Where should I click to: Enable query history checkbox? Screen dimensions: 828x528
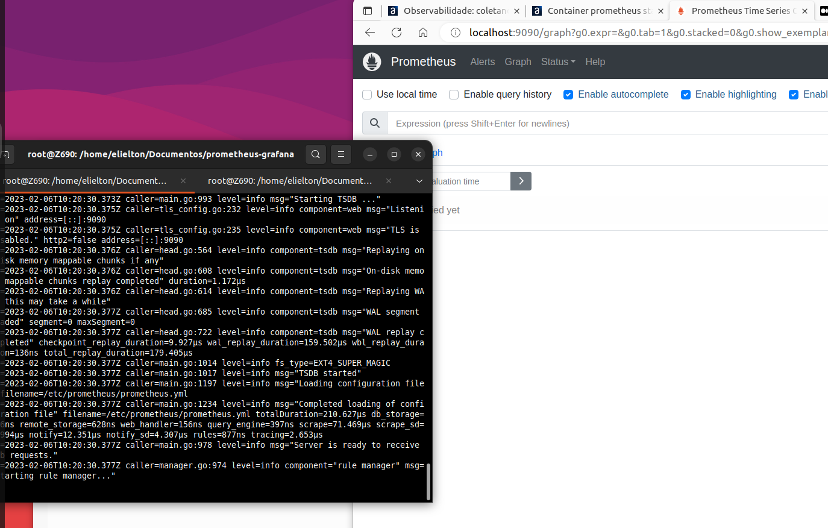(454, 95)
